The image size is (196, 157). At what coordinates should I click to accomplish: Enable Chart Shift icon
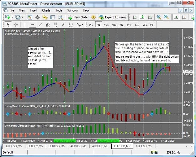184,17
